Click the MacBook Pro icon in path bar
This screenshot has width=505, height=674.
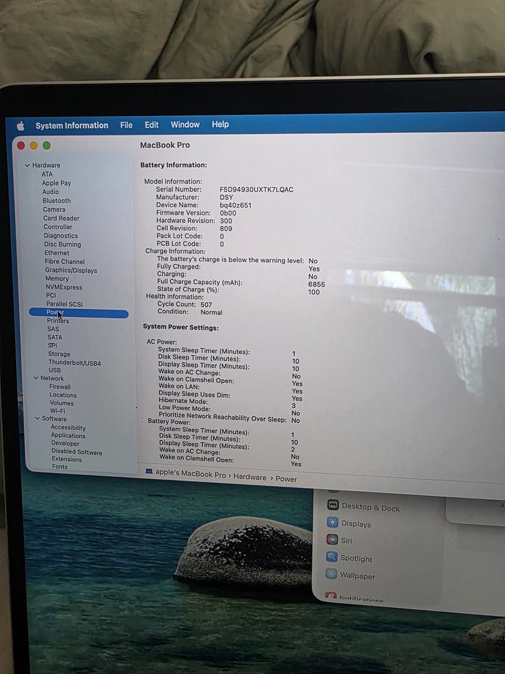149,472
